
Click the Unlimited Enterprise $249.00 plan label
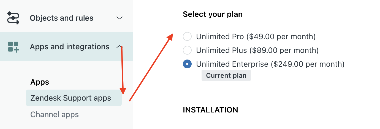click(270, 64)
